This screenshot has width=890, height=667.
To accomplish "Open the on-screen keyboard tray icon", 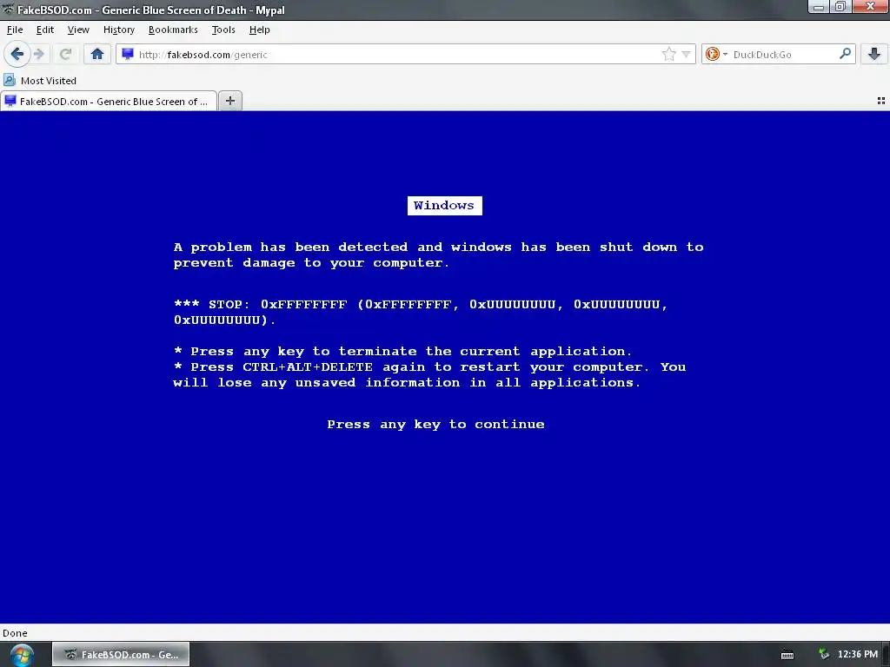I will pyautogui.click(x=787, y=655).
